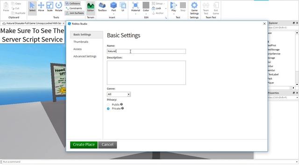This screenshot has width=299, height=168.
Task: Show help for Private privacy
Action: point(122,108)
